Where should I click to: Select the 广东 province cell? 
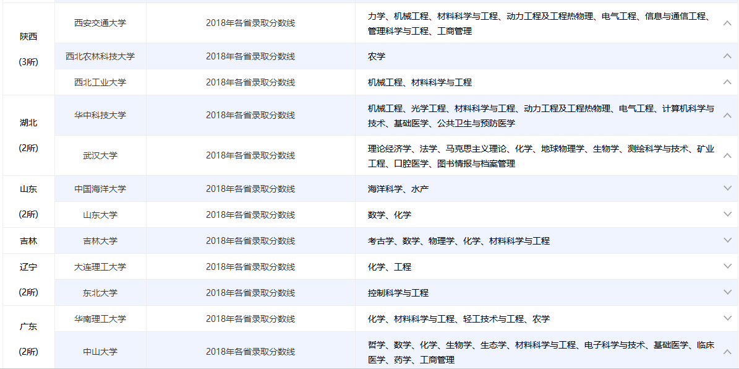[28, 337]
